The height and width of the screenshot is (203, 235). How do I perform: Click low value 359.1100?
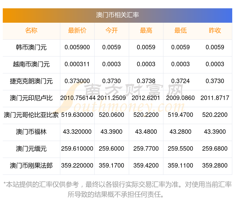181,165
